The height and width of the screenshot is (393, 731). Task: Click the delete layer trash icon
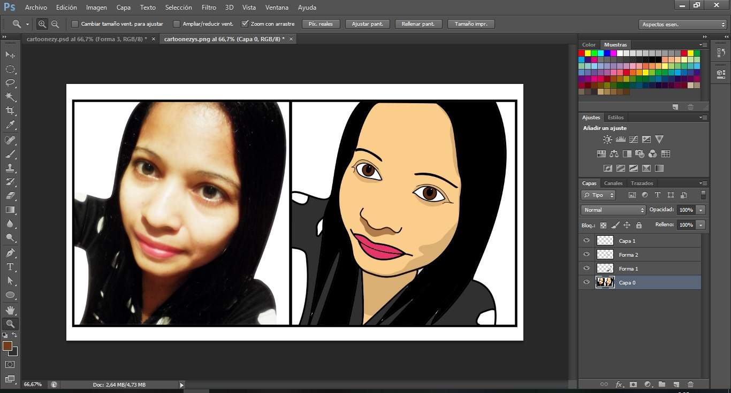(690, 384)
